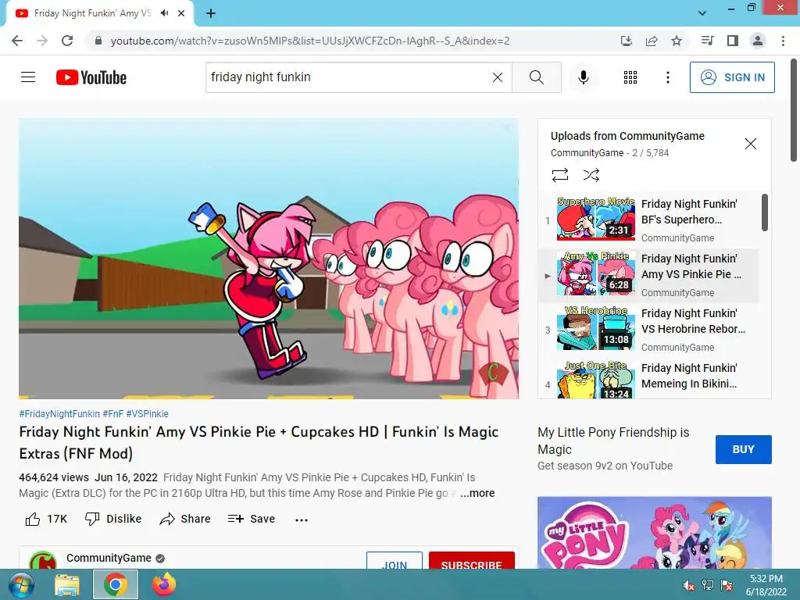
Task: Mute tab via speaker icon
Action: (164, 13)
